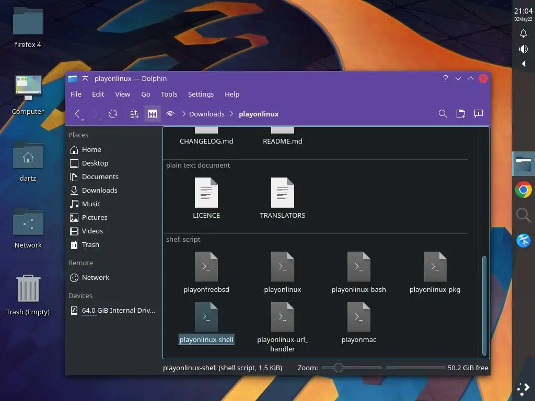The image size is (535, 401).
Task: Open firefox 4 folder on desktop
Action: pyautogui.click(x=28, y=28)
